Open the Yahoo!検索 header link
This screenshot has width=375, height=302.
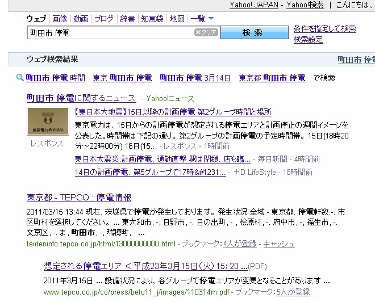tap(305, 5)
